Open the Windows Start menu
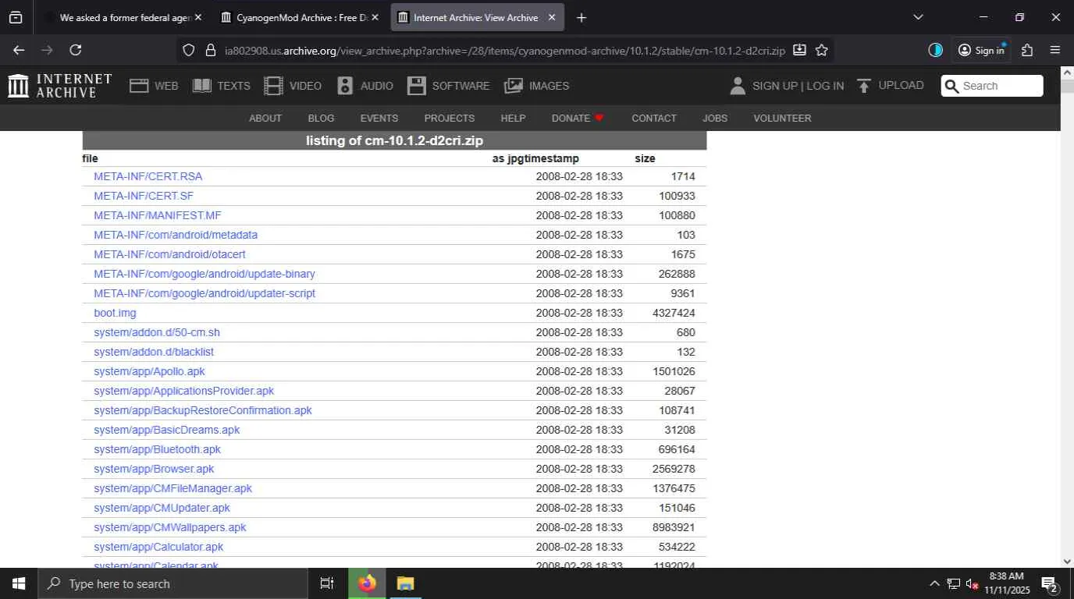 (19, 583)
